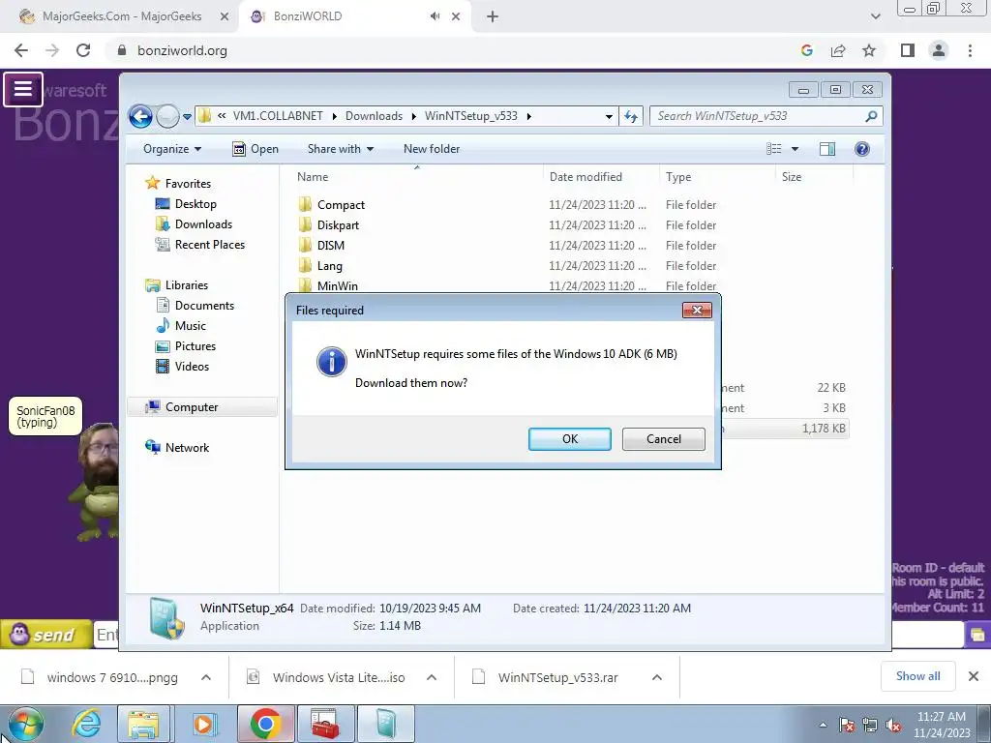
Task: Click the Explorer refresh button
Action: [631, 116]
